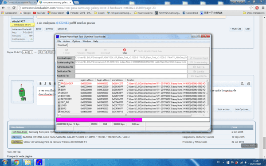Open the Cccam bookmarks folder
This screenshot has width=266, height=166.
(x=99, y=13)
